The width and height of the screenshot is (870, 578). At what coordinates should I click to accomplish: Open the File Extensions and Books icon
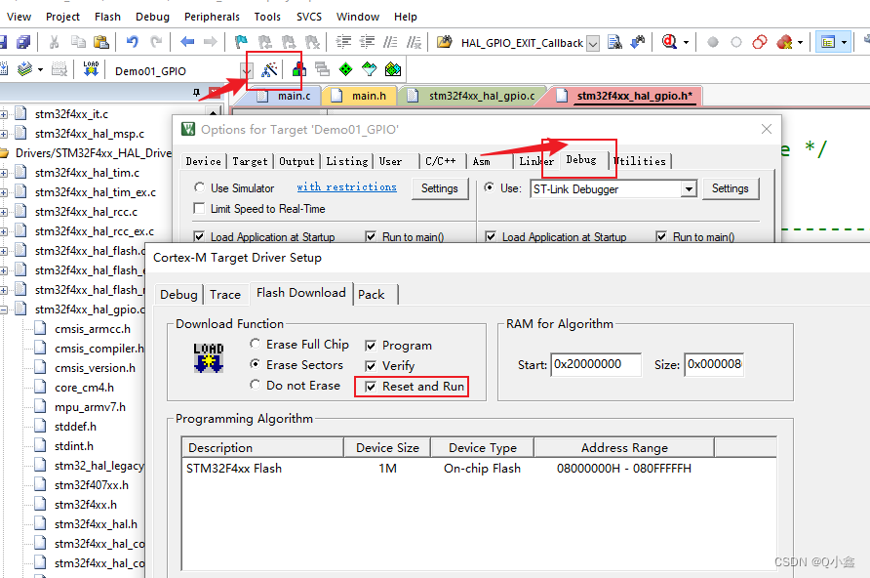point(299,69)
